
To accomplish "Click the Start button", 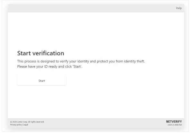I will tap(42, 81).
